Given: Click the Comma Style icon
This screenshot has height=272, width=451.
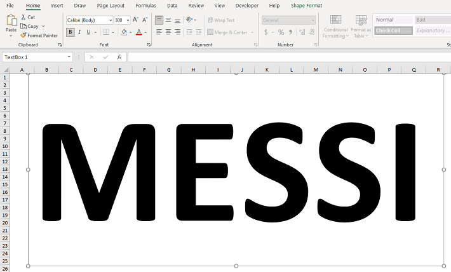Looking at the screenshot, I should [x=290, y=32].
